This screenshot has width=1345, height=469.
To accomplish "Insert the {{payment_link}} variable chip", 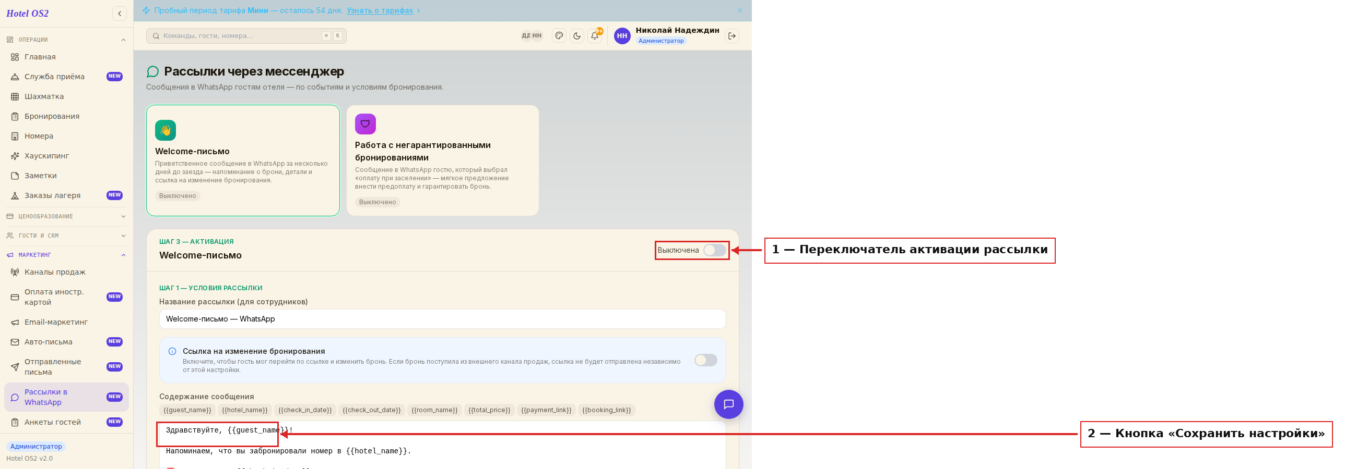I will [x=546, y=410].
